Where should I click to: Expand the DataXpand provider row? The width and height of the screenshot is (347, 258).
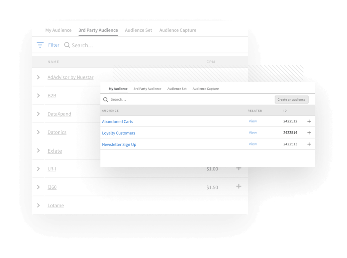click(38, 114)
